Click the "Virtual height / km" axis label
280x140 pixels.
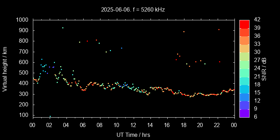coord(5,68)
